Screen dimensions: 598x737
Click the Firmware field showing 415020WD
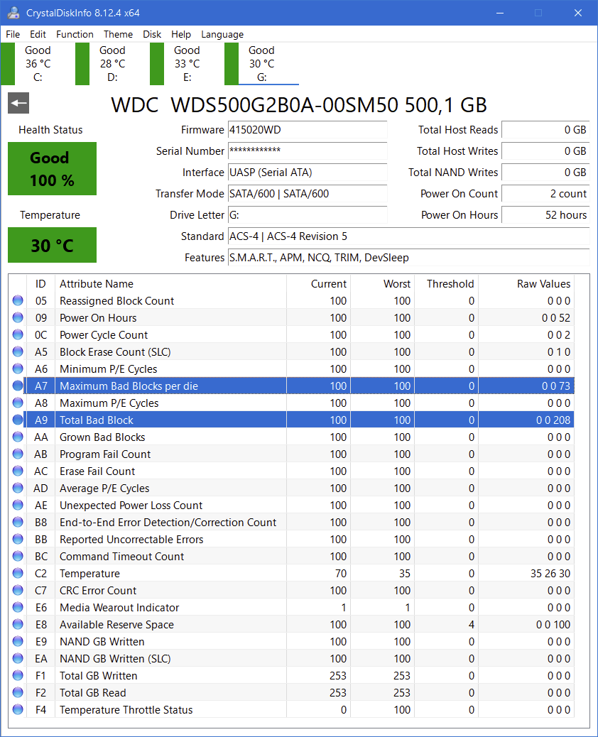pyautogui.click(x=307, y=130)
